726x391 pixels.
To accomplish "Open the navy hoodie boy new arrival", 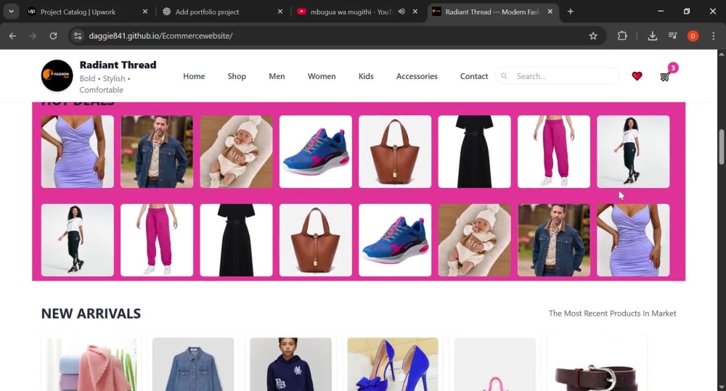I will click(291, 364).
